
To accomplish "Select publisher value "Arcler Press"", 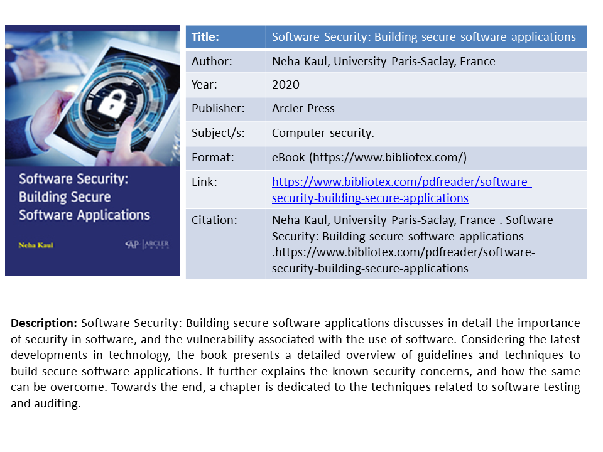I will (x=303, y=109).
